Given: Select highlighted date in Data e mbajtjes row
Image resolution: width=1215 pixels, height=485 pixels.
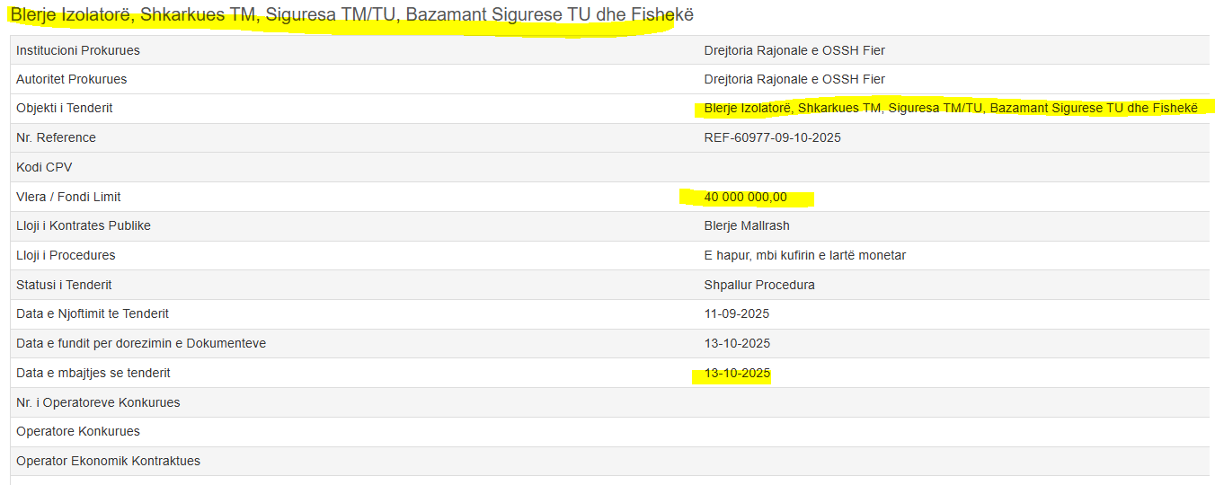Looking at the screenshot, I should click(x=737, y=373).
